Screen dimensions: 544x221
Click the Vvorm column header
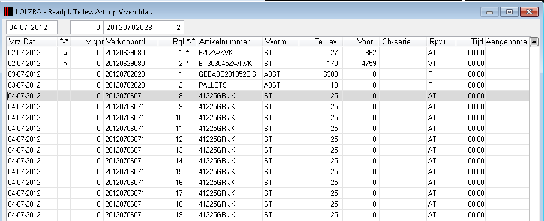(281, 42)
